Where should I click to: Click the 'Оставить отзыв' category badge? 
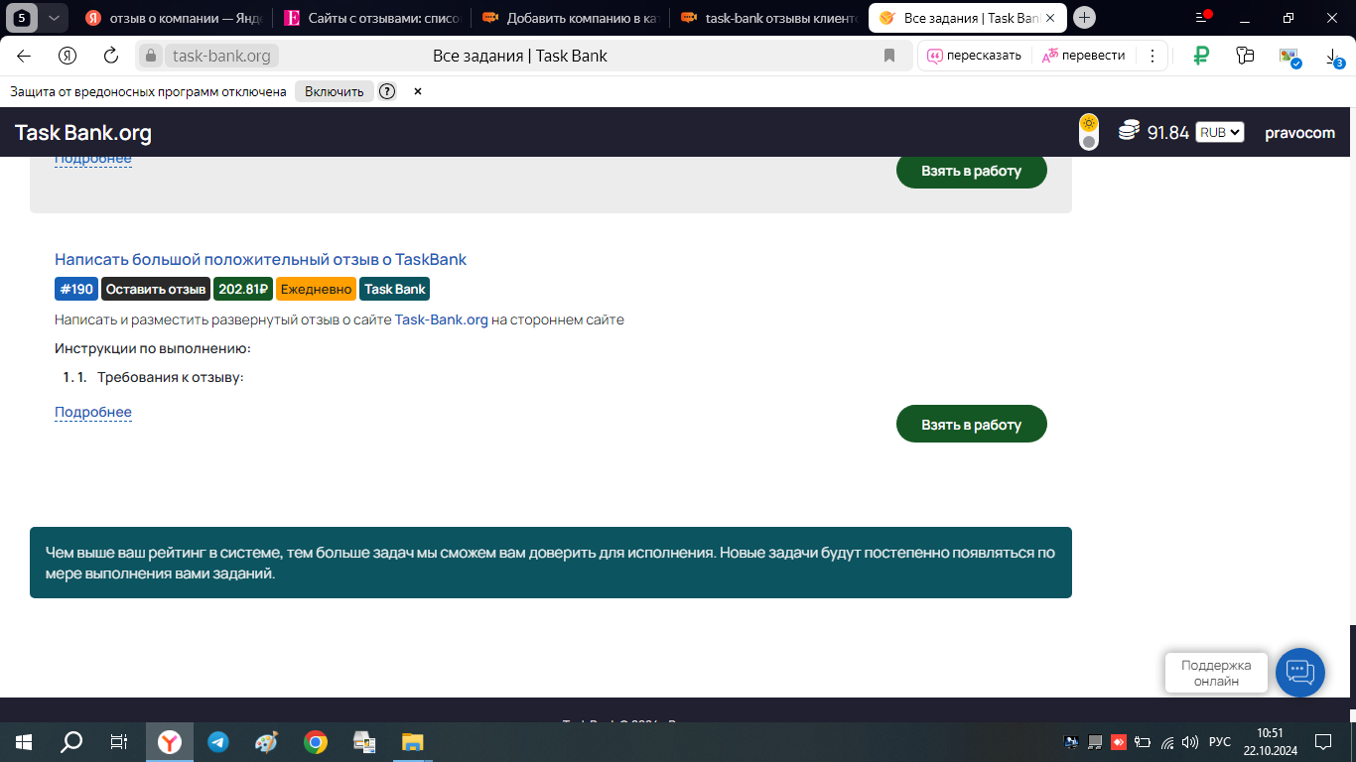[x=156, y=289]
